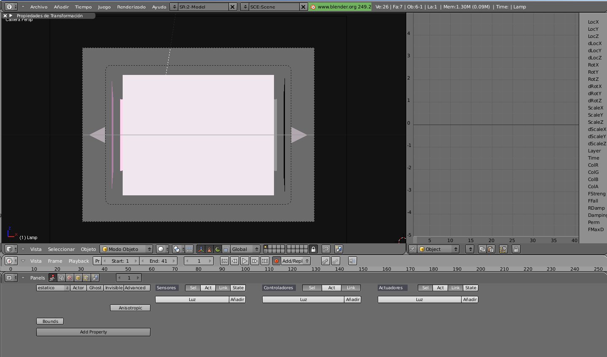Click the insert keyframe key icon
Image resolution: width=607 pixels, height=357 pixels.
pos(325,261)
